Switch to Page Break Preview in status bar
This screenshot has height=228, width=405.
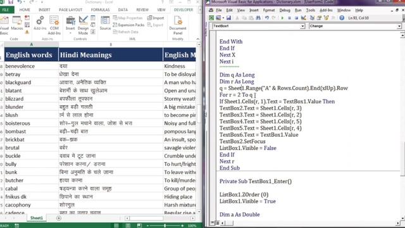pyautogui.click(x=139, y=225)
